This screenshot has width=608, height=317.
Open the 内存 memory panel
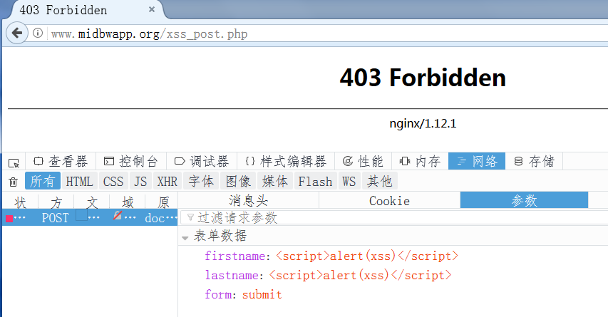pos(420,161)
